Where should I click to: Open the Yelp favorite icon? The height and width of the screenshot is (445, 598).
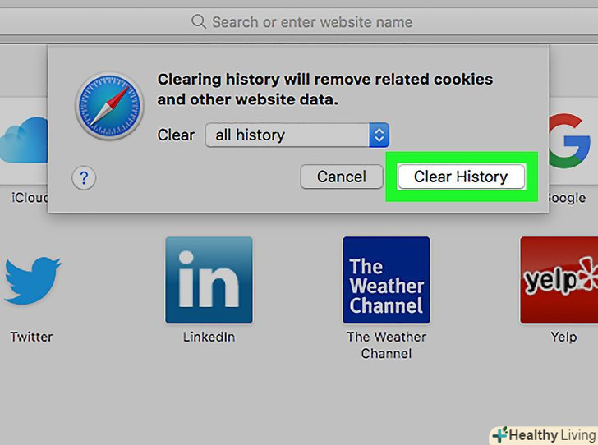pos(559,280)
